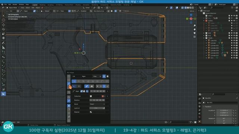Hide Cylinder.005 with its eye icon

[x=234, y=53]
